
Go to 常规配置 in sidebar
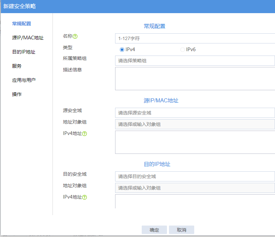click(22, 24)
